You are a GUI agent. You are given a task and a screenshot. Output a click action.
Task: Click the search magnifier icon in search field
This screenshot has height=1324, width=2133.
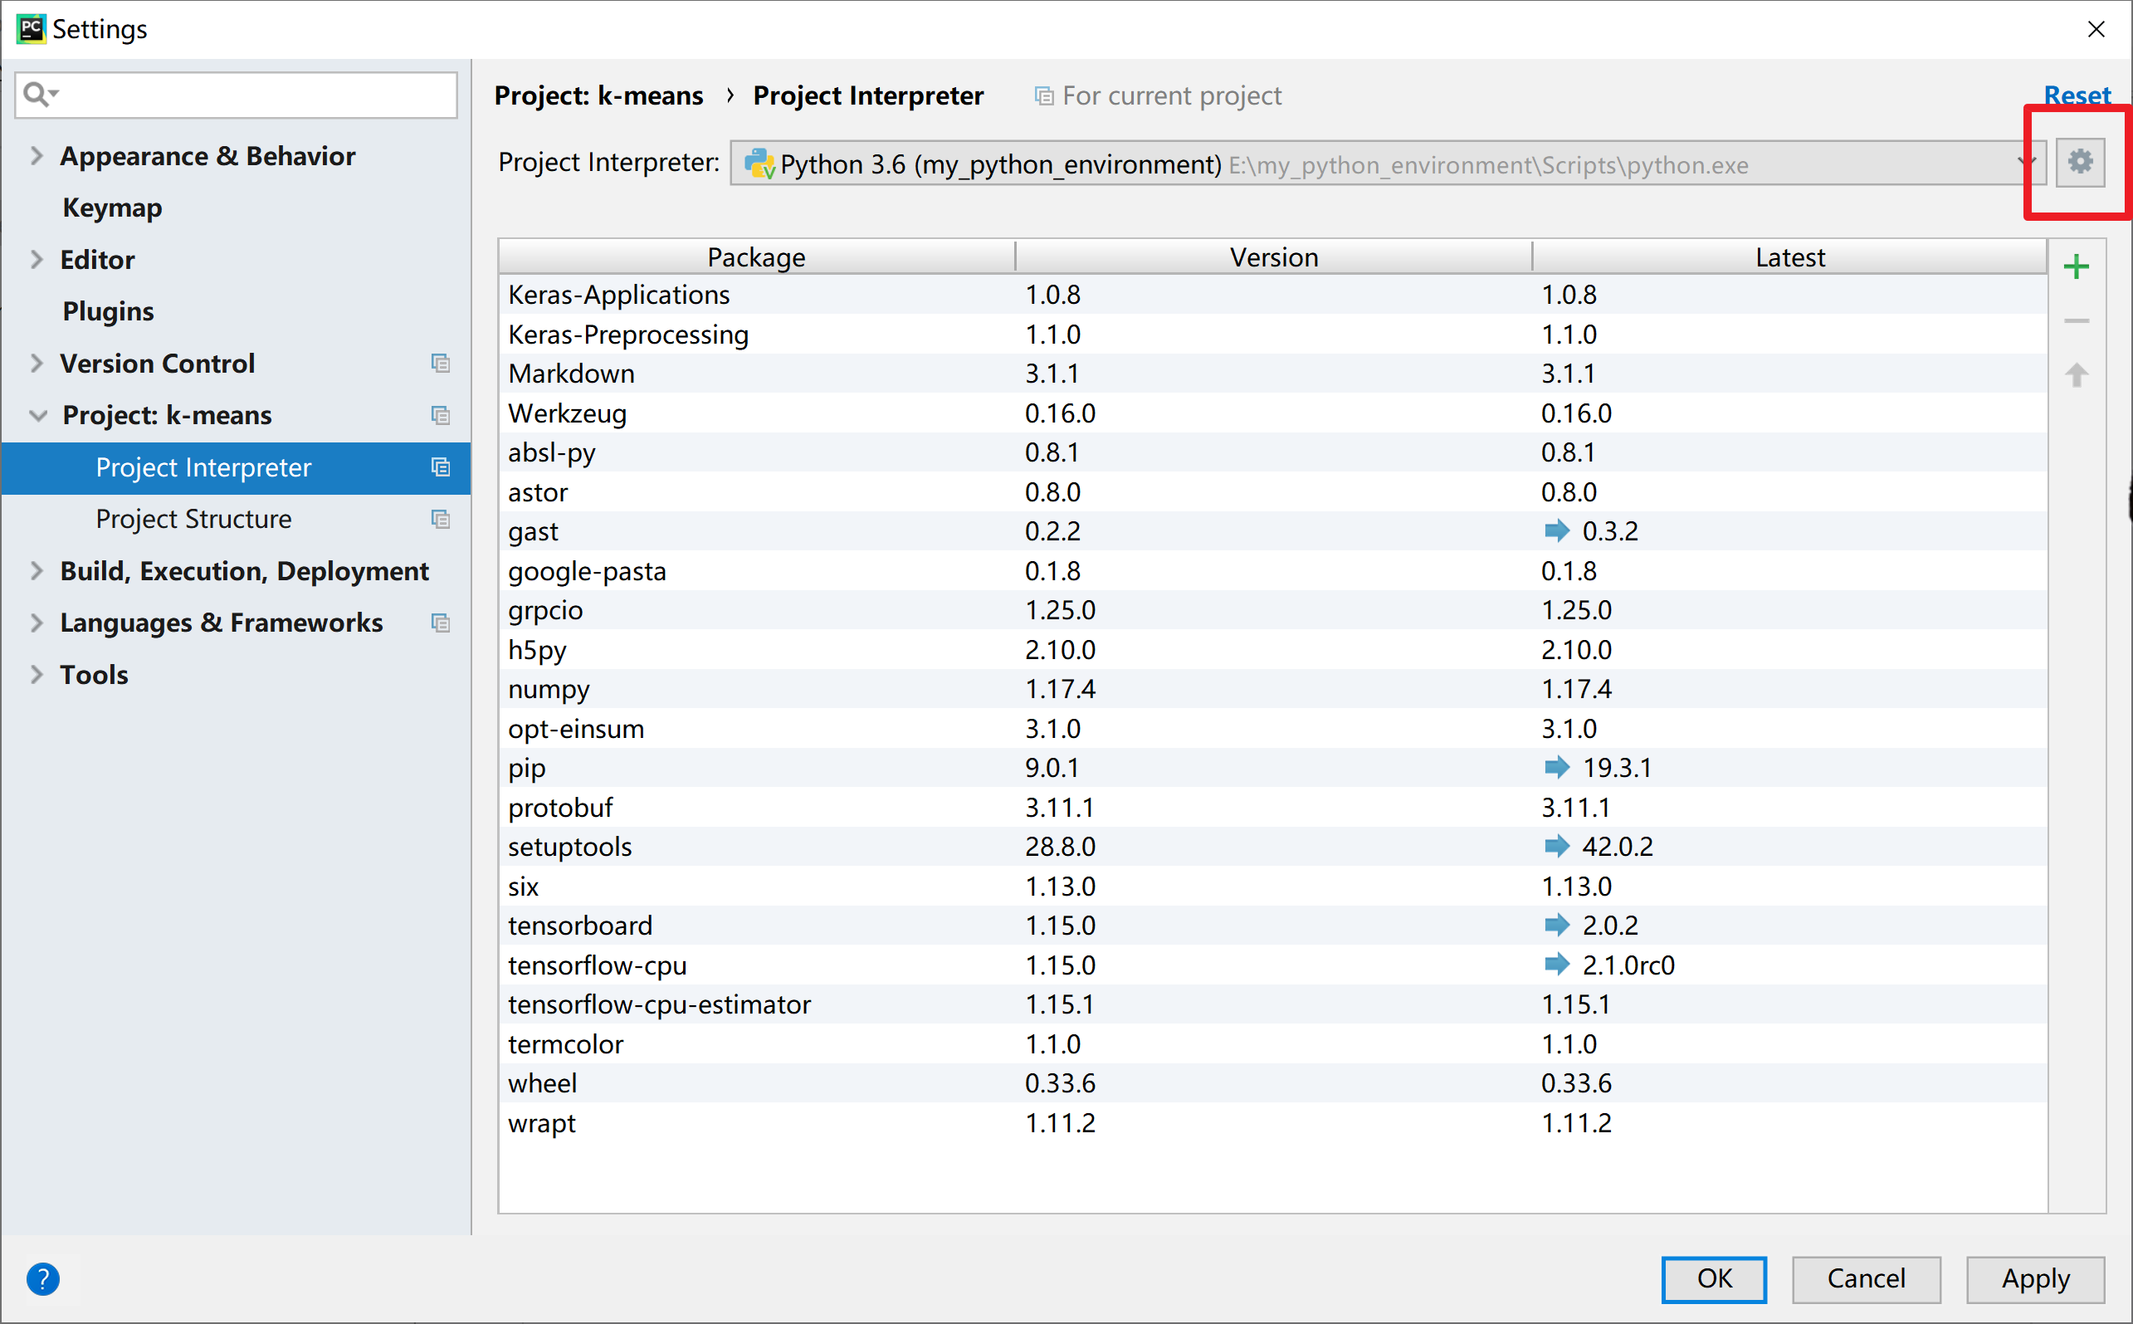[37, 94]
